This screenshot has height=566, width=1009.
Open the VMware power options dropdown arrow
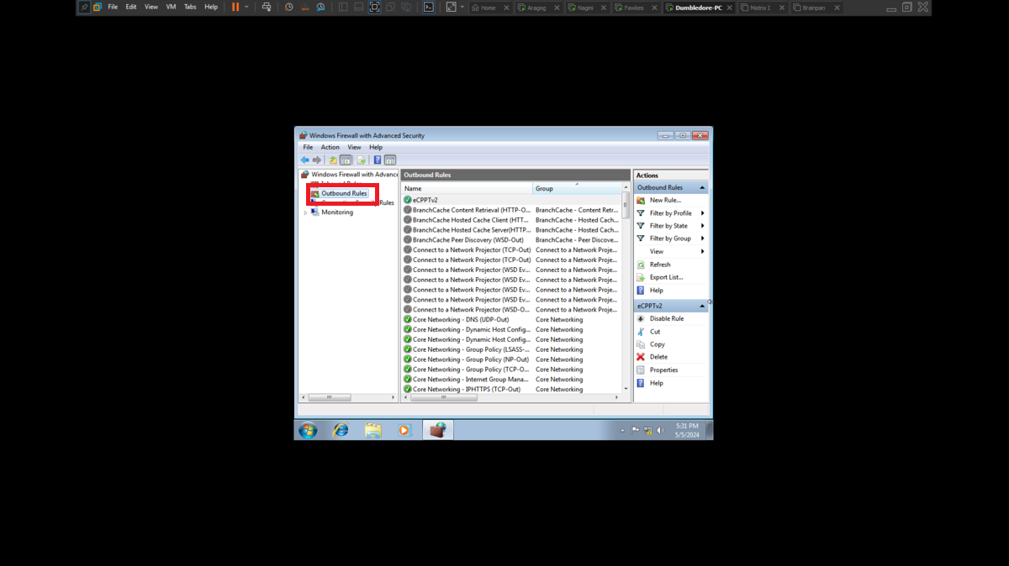pyautogui.click(x=246, y=7)
